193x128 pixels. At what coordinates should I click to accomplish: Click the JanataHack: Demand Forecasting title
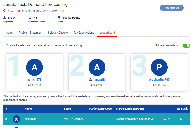tap(35, 5)
